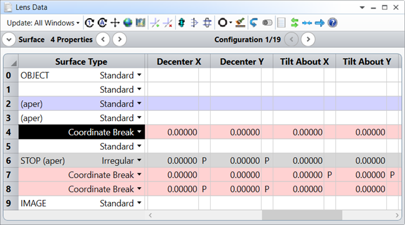The height and width of the screenshot is (225, 405).
Task: Click the Tilt About Y column header
Action: (367, 62)
